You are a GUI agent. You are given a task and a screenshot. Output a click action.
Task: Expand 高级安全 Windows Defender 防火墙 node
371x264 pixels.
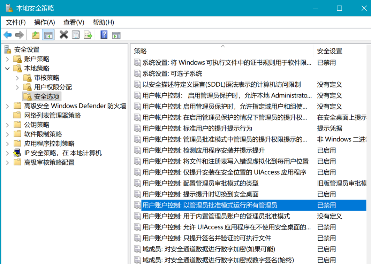tap(7, 106)
